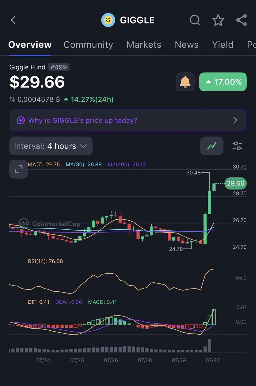Tap the MA(30): 26.38 label
The width and height of the screenshot is (256, 386).
click(84, 164)
